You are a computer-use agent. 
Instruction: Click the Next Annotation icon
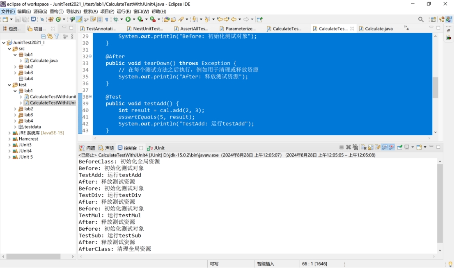coord(195,19)
